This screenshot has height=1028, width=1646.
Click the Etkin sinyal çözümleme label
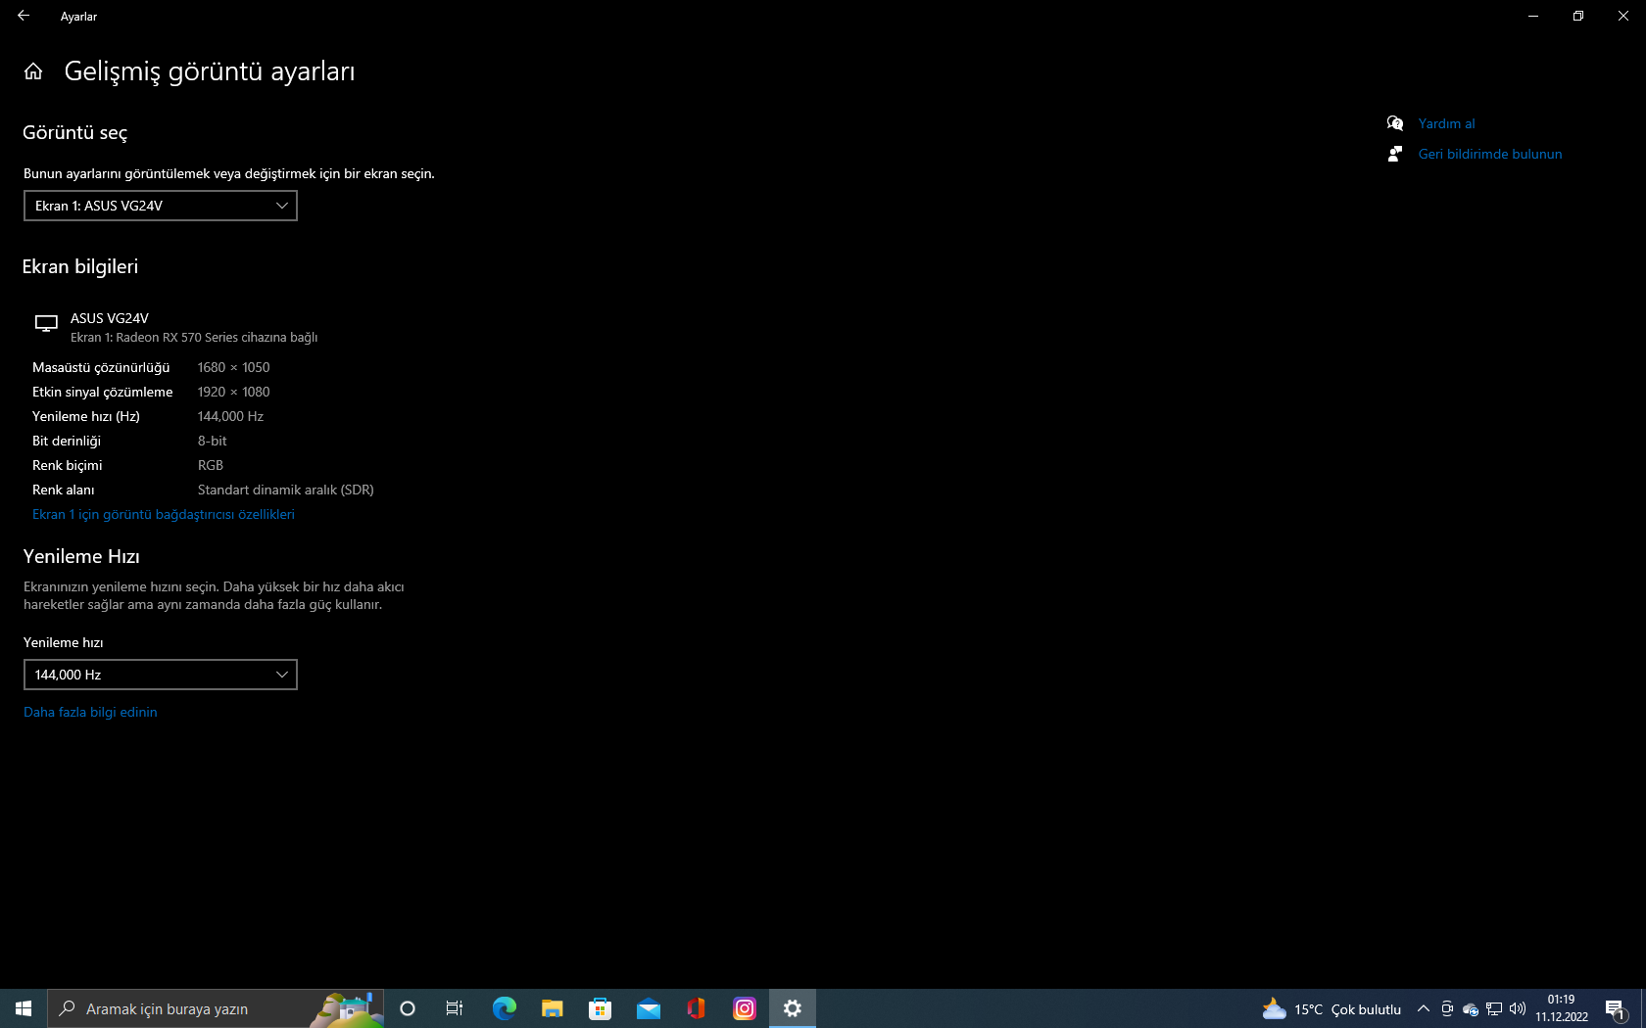coord(103,392)
